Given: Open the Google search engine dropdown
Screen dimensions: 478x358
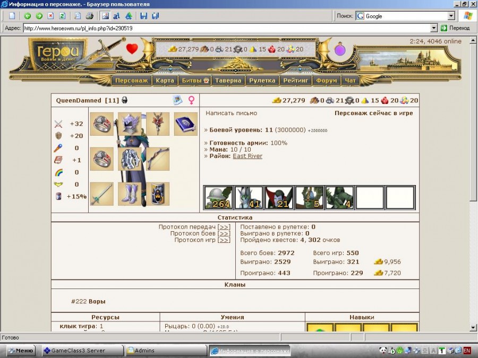Looking at the screenshot, I should pyautogui.click(x=451, y=16).
